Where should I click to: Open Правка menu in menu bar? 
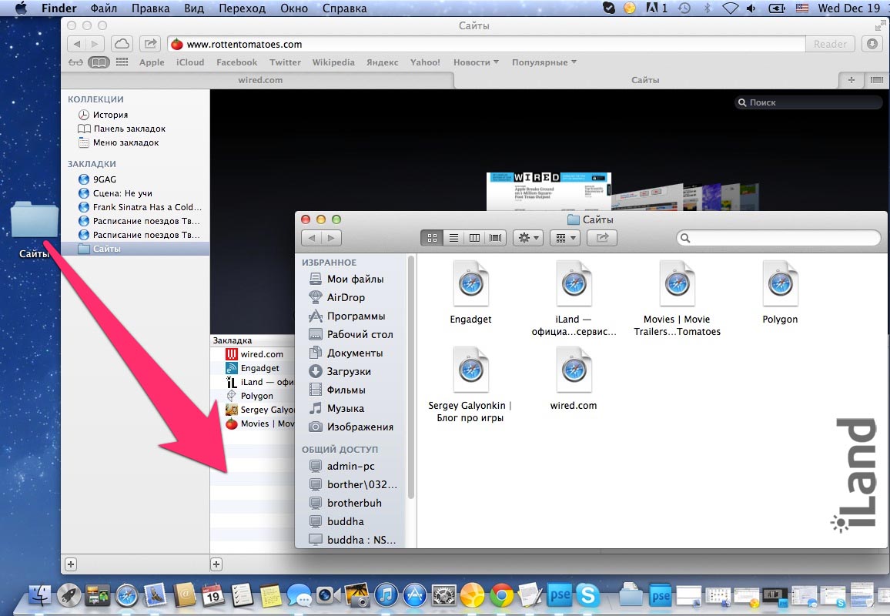coord(150,8)
